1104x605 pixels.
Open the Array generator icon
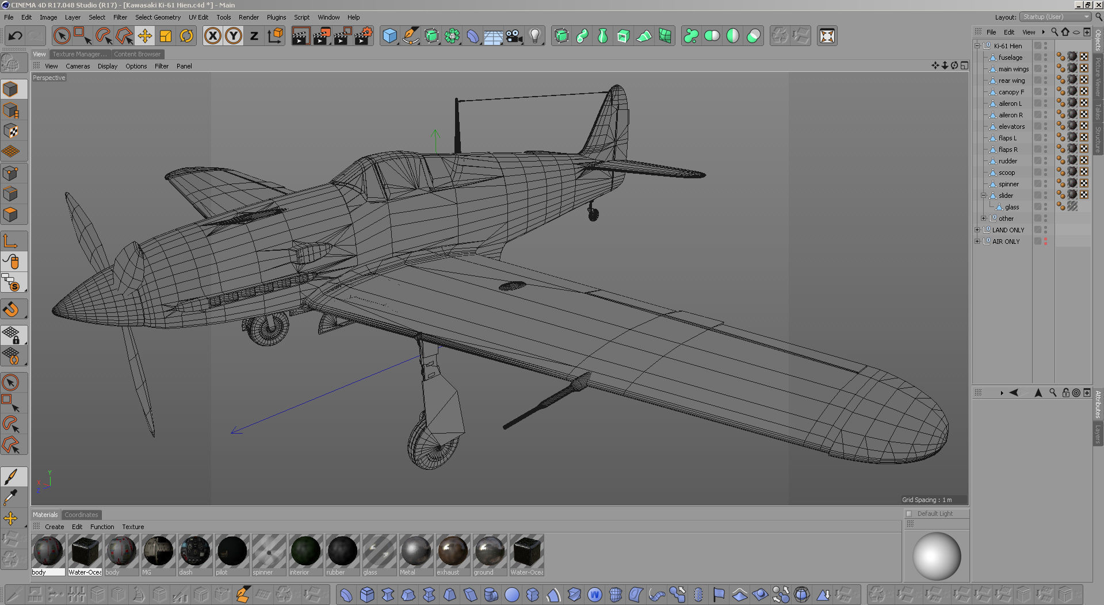(452, 36)
